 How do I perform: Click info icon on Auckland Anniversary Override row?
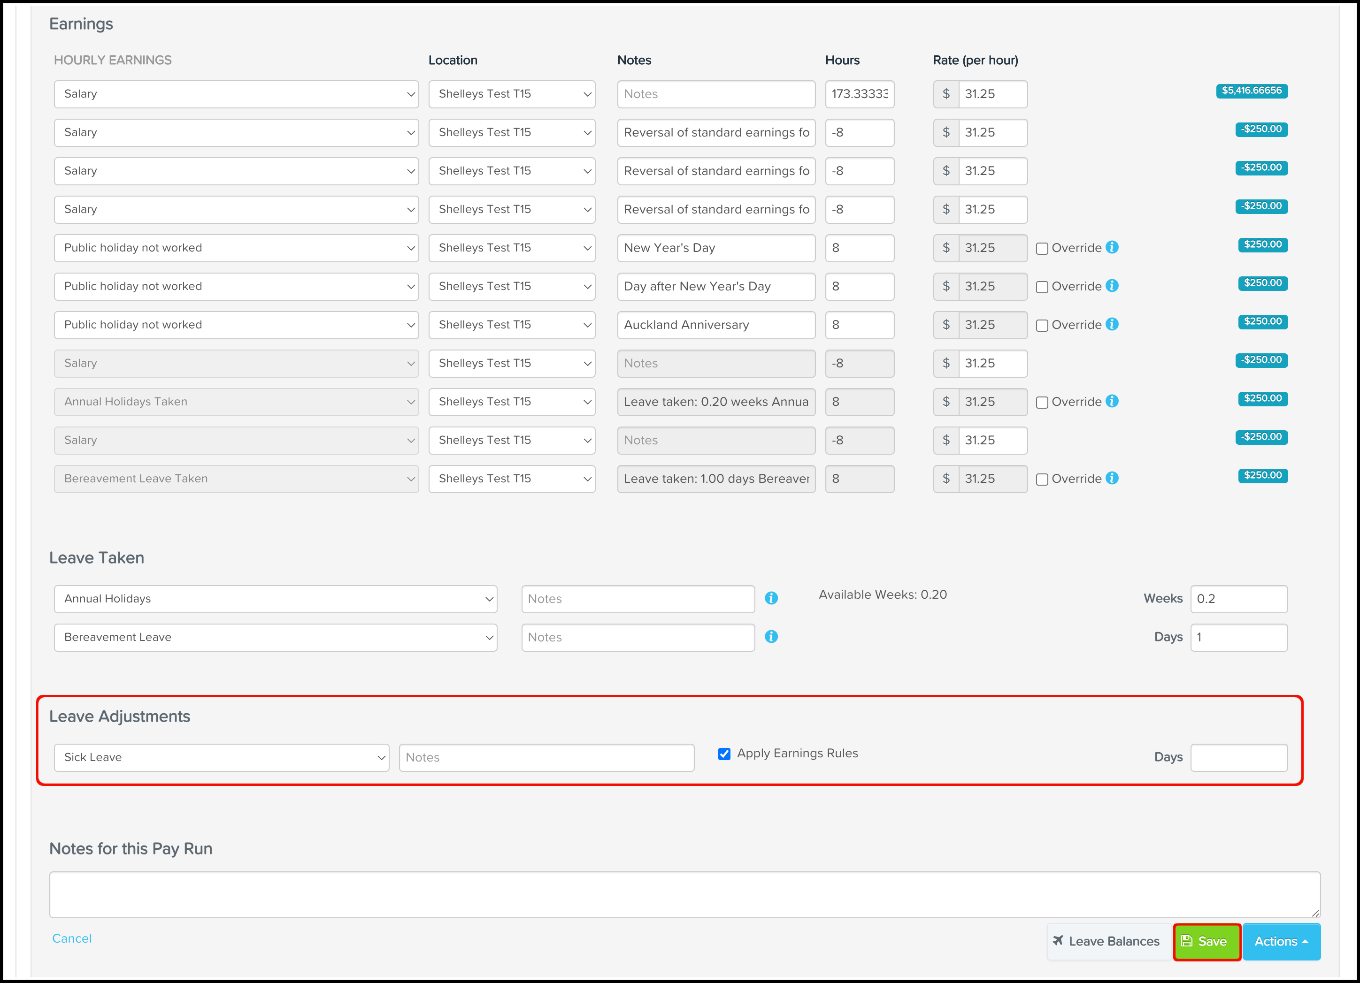coord(1112,324)
